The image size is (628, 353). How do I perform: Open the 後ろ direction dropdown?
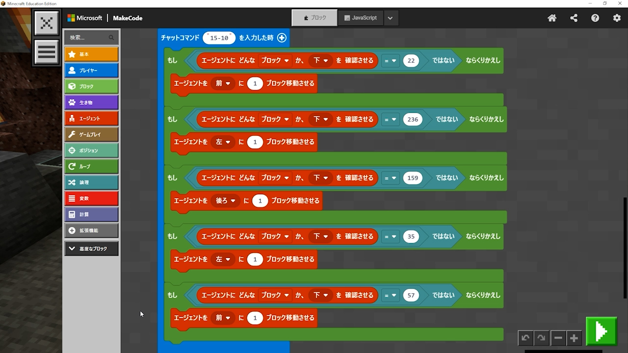(x=226, y=201)
